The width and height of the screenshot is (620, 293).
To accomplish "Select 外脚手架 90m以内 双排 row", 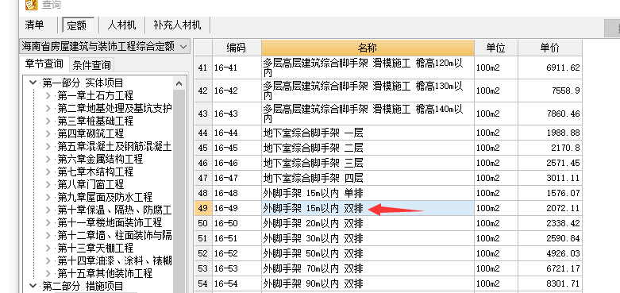I will coord(368,283).
